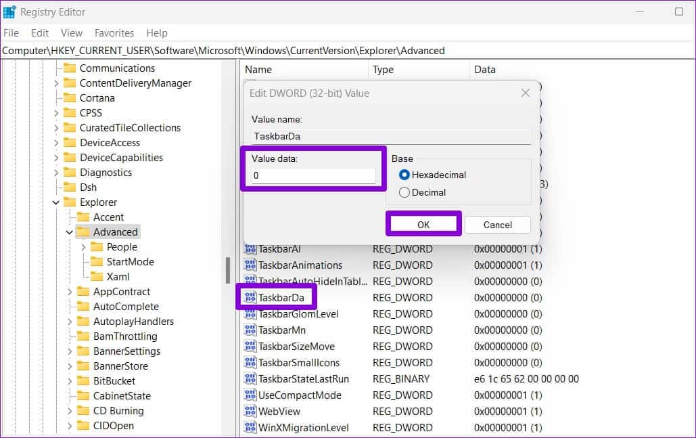Click the TaskbarSizeMove DWORD icon
Viewport: 696px width, 438px height.
pos(250,346)
